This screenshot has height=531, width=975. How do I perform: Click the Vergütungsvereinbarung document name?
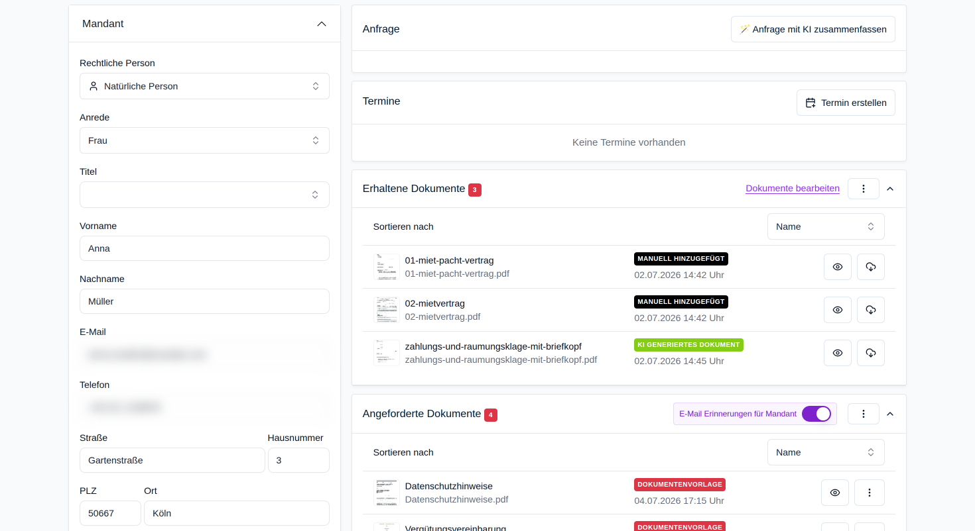(456, 528)
